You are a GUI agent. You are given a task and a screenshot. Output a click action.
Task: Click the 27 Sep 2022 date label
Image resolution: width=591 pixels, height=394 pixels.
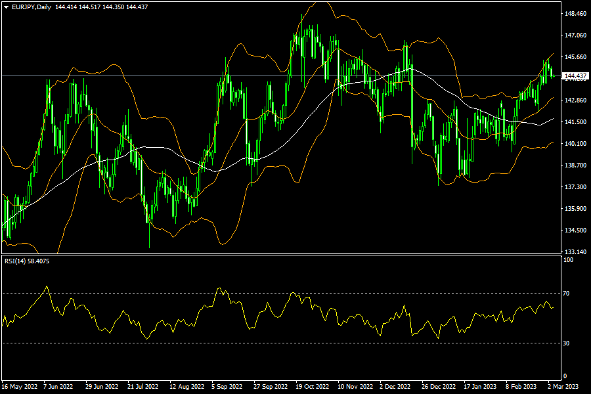pos(271,387)
